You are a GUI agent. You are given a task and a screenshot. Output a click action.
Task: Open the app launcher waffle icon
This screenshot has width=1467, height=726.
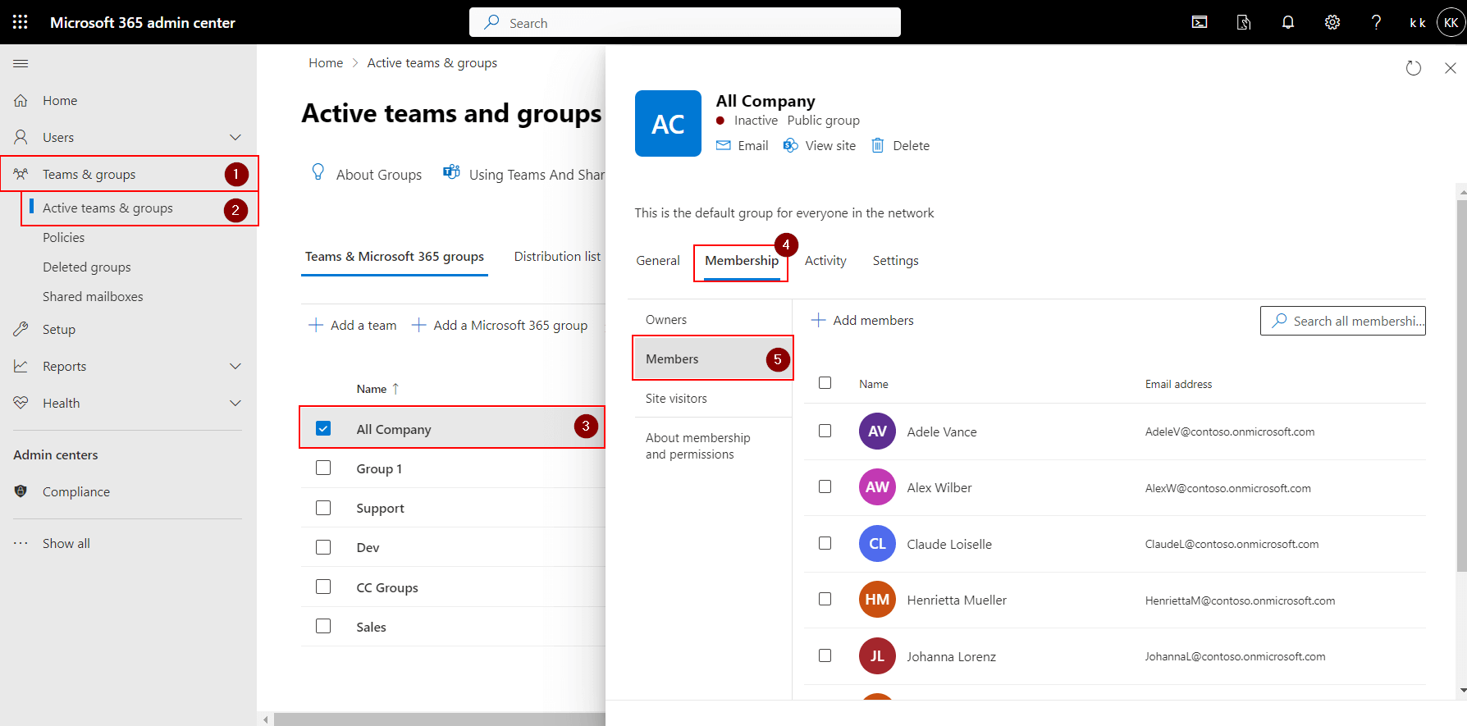[21, 22]
